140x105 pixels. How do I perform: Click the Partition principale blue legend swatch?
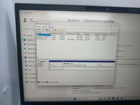point(47,82)
